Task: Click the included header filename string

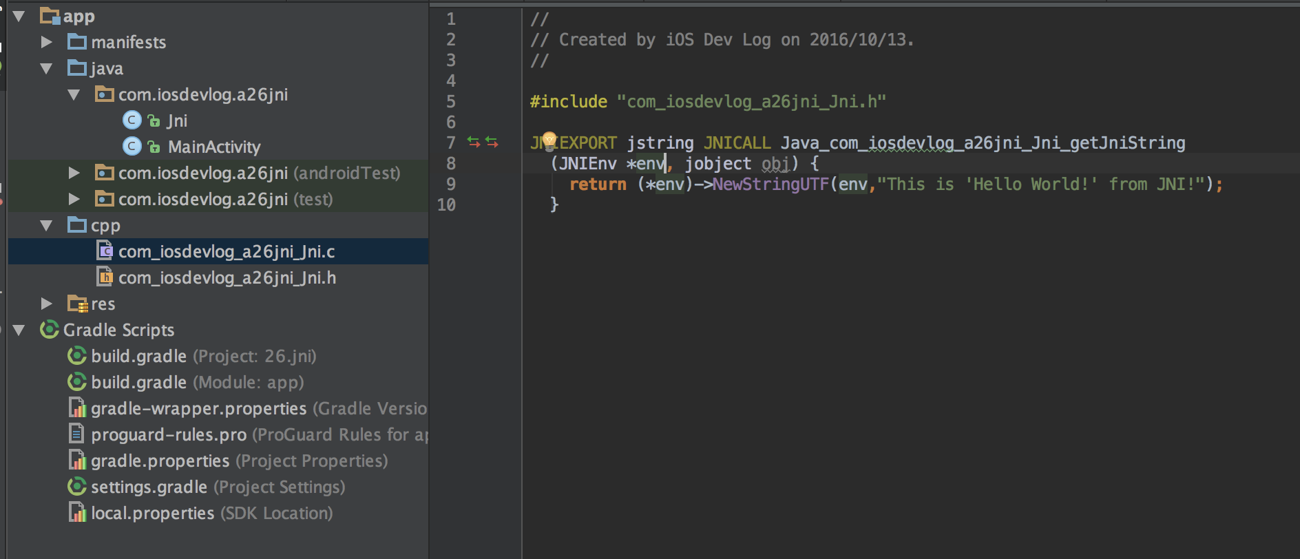Action: click(x=751, y=101)
